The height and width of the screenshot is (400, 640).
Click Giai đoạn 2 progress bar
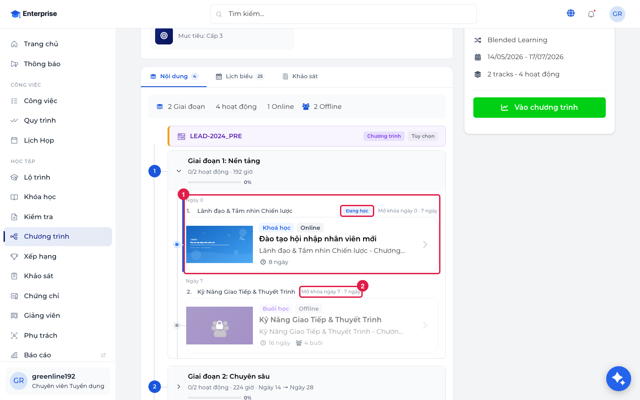[215, 398]
